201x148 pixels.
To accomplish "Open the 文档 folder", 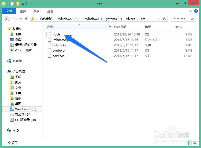I will [x=16, y=88].
